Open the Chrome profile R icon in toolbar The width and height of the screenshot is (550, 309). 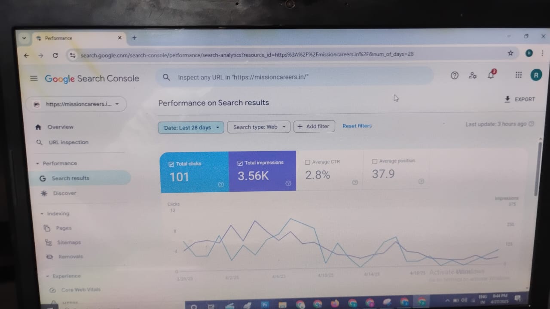click(529, 53)
